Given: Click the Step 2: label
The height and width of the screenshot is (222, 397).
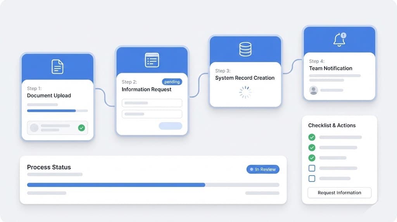Looking at the screenshot, I should [x=129, y=82].
